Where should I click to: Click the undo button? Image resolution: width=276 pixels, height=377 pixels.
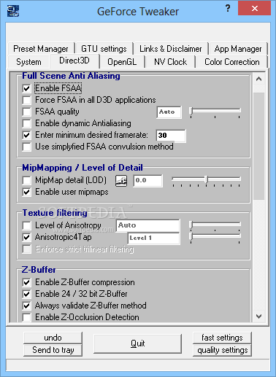[x=53, y=338]
